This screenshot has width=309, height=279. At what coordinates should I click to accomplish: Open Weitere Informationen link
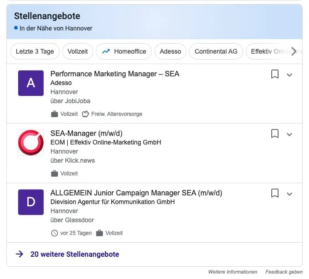(x=233, y=272)
